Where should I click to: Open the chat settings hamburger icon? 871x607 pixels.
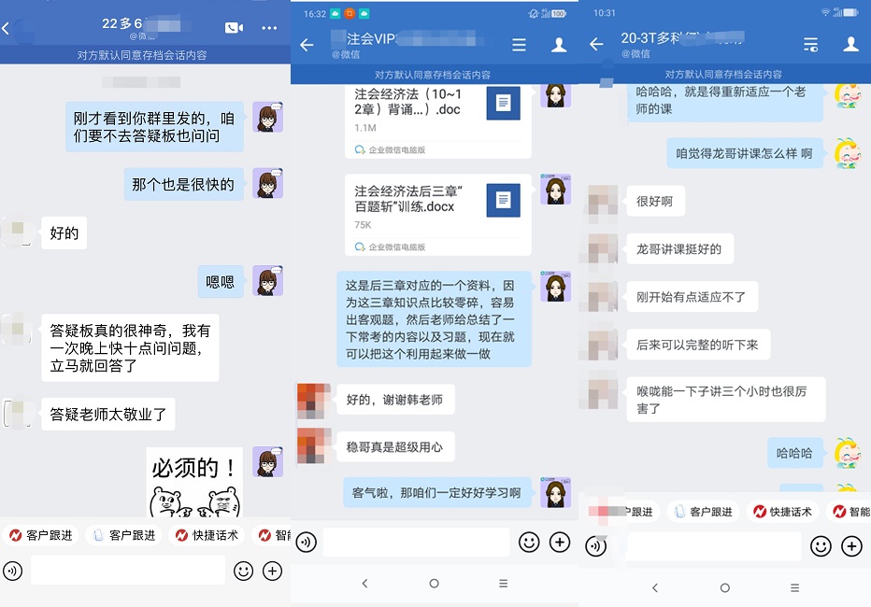coord(520,43)
